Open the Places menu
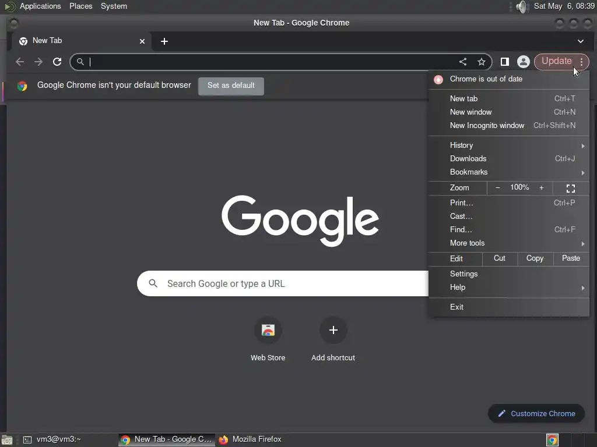 [x=80, y=6]
